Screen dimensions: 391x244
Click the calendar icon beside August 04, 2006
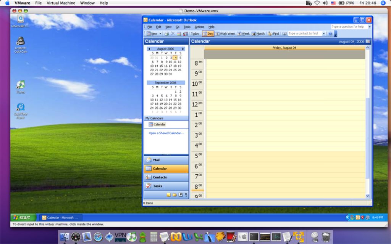click(368, 41)
